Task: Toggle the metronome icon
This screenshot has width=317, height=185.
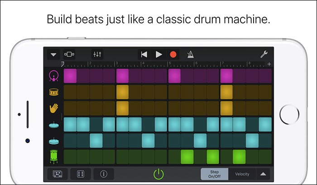Action: 190,55
